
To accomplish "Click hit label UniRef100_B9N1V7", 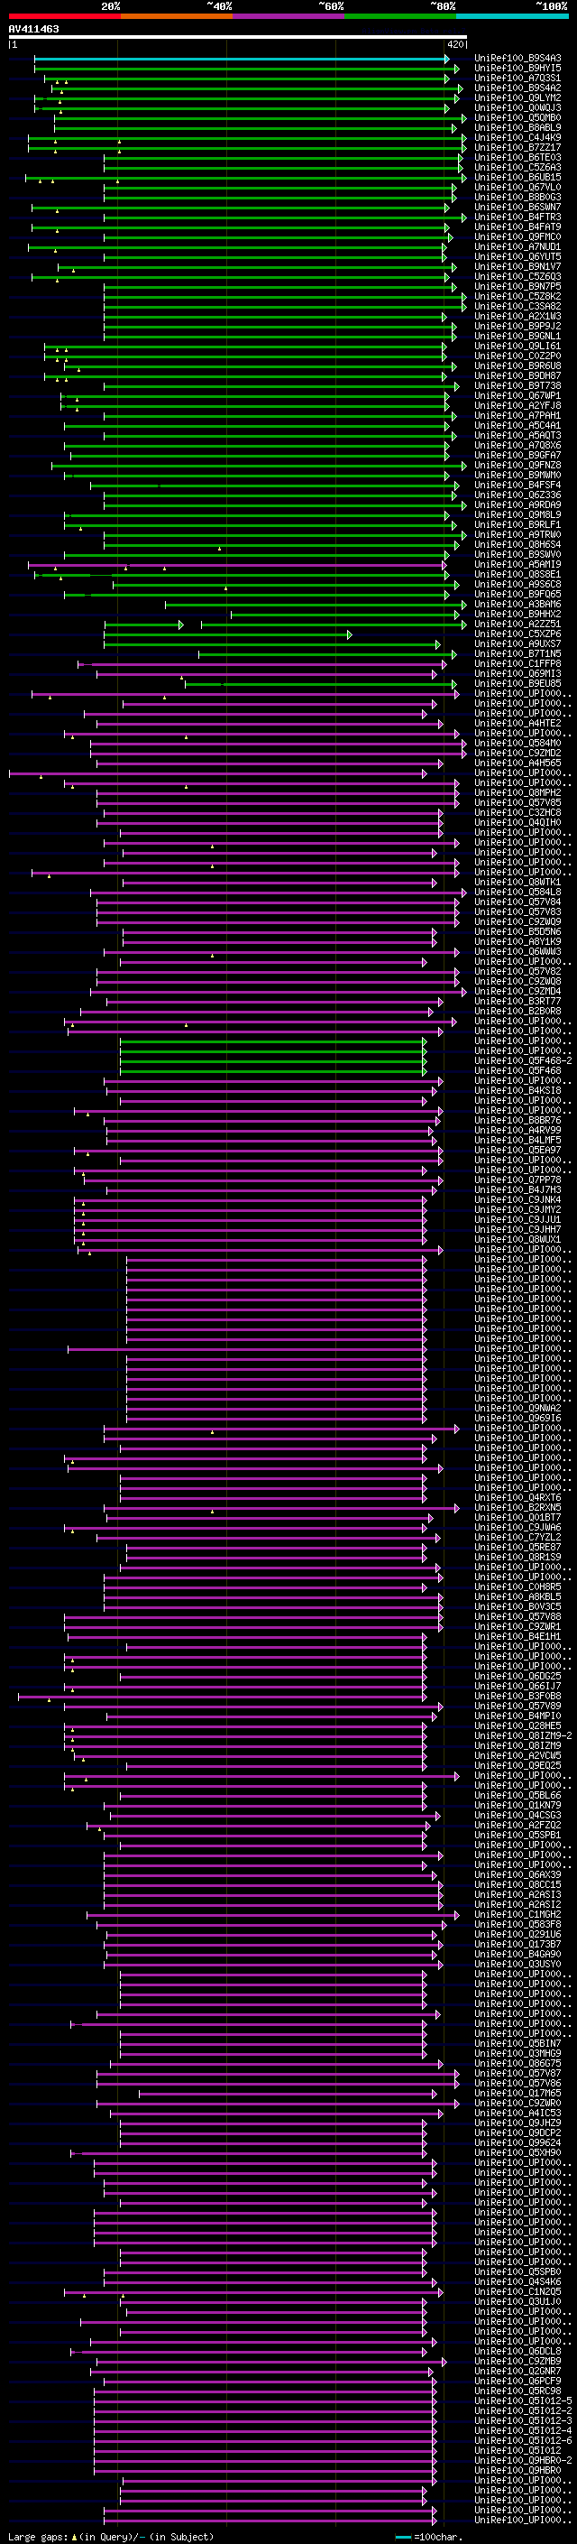I will [517, 266].
